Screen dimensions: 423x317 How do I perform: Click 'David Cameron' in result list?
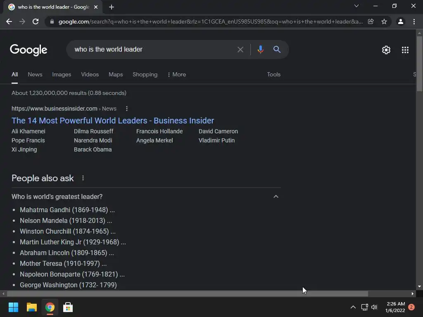[x=218, y=131]
